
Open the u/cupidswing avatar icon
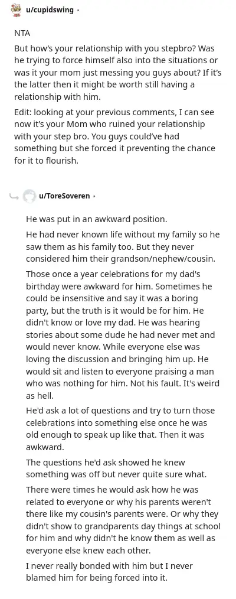click(x=15, y=10)
